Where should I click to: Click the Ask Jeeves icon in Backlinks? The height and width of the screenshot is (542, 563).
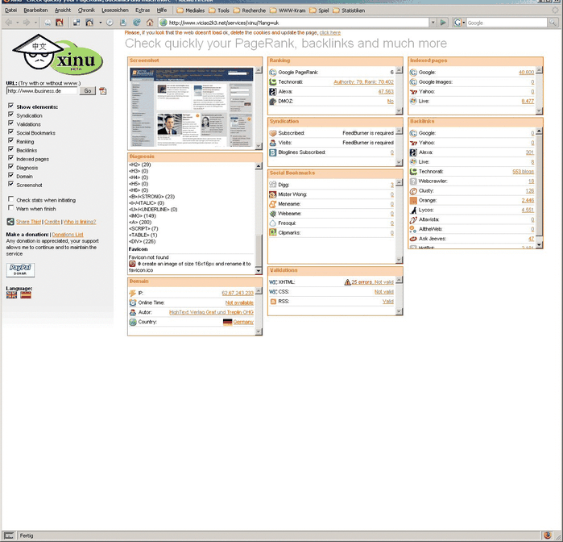coord(413,239)
